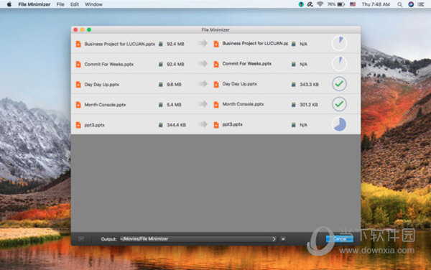Click the Output path field ~/Movies/File Minimizer
431x270 pixels.
point(198,239)
